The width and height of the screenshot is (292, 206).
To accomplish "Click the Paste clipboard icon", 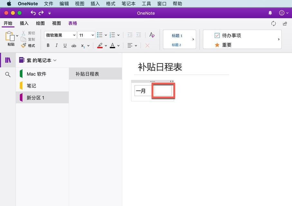I will click(x=10, y=36).
